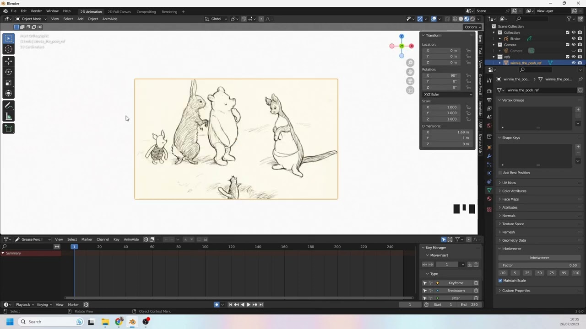
Task: Select the Select Box tool
Action: pyautogui.click(x=8, y=38)
